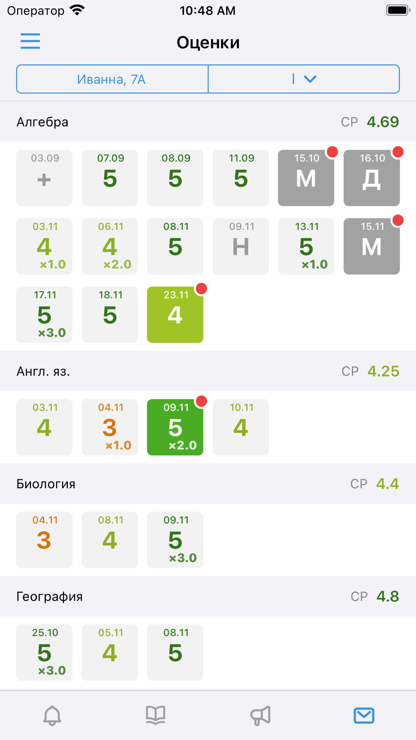Open the М mark dated 15.10
The height and width of the screenshot is (740, 416).
(306, 178)
